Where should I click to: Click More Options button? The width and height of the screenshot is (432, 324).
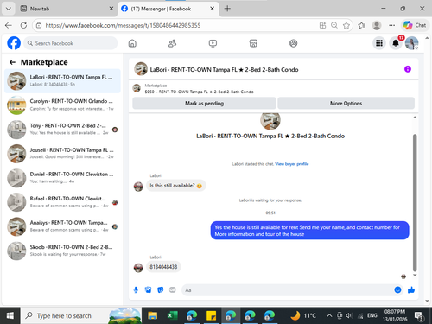[x=346, y=103]
